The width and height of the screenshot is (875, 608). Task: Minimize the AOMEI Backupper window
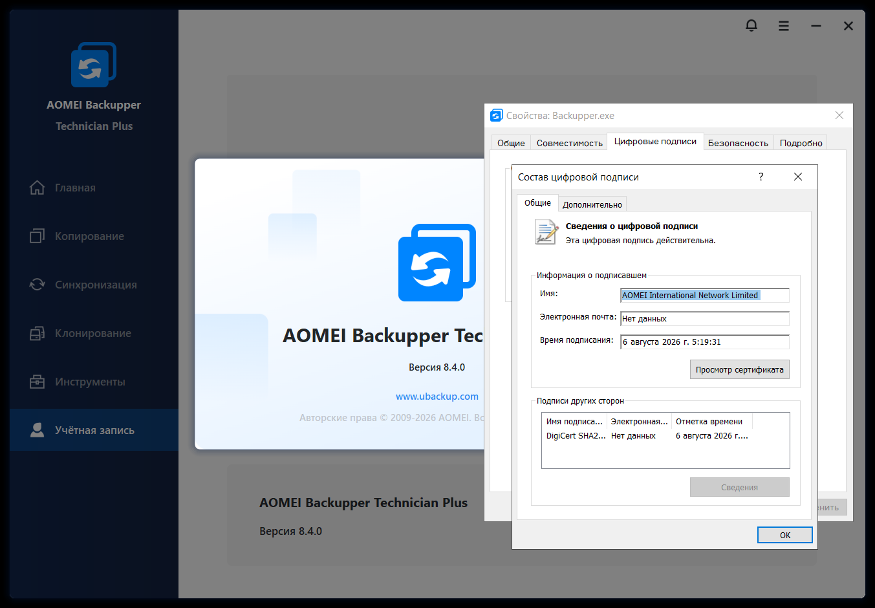tap(816, 26)
